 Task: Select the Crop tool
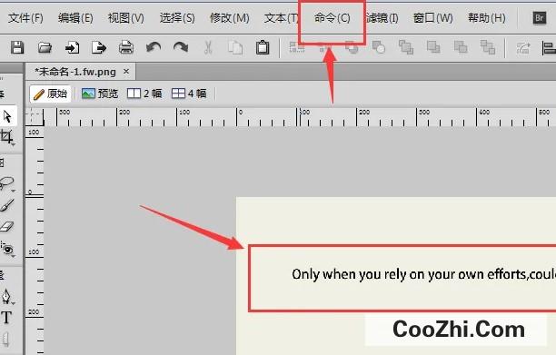[x=6, y=137]
